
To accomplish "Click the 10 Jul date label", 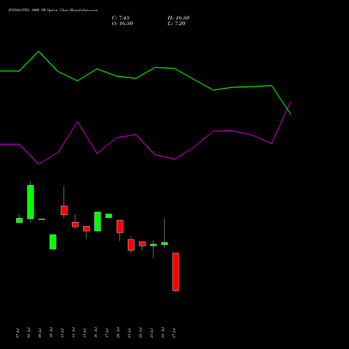I will pyautogui.click(x=51, y=333).
